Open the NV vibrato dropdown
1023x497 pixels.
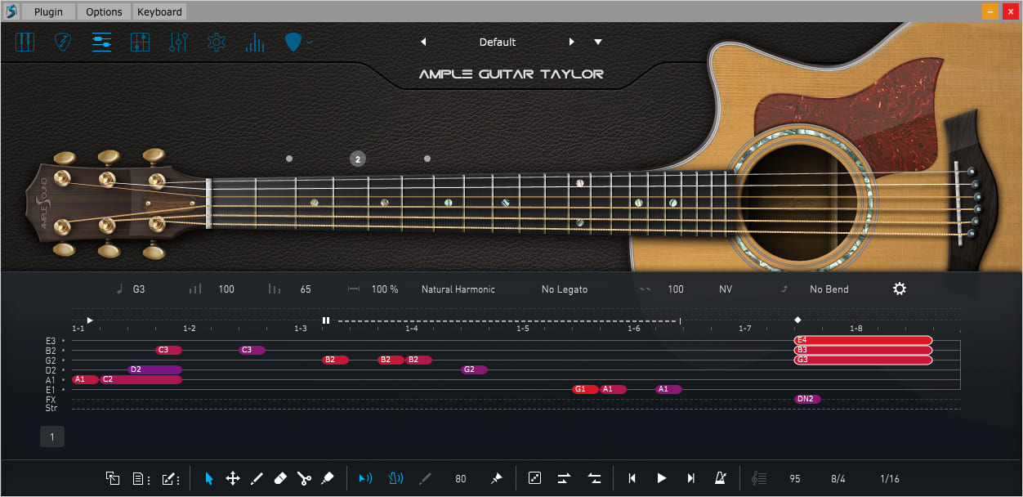726,289
